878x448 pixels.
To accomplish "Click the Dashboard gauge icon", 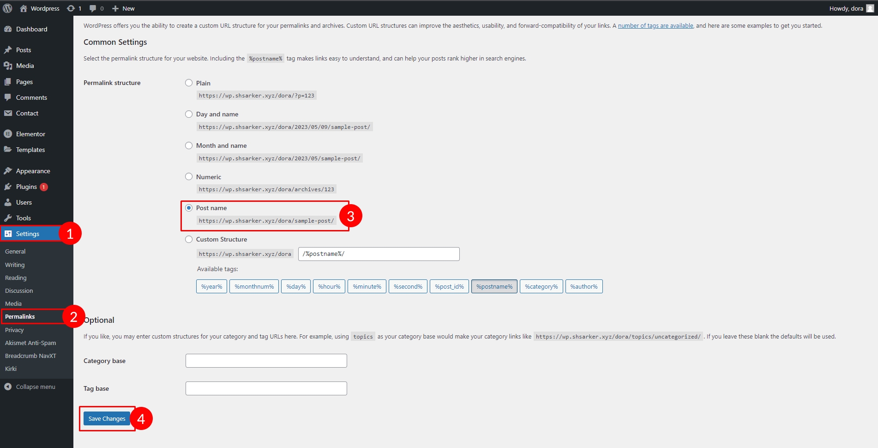I will [x=8, y=29].
